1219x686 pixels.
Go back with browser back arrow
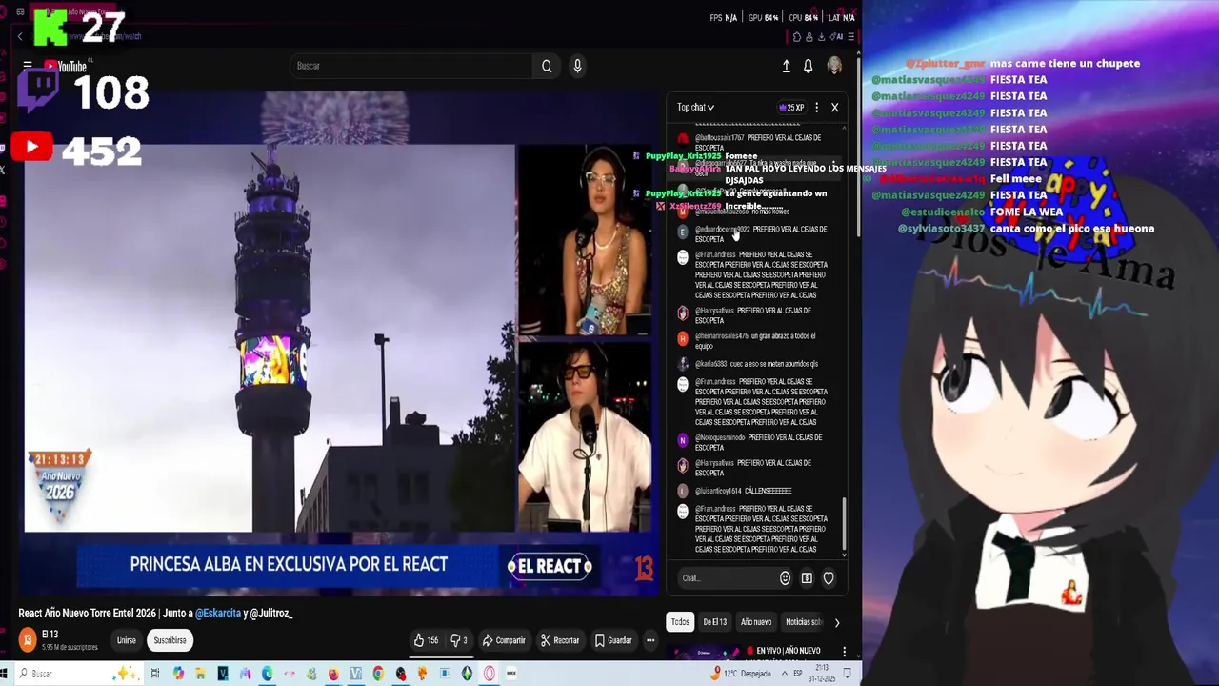pos(20,36)
